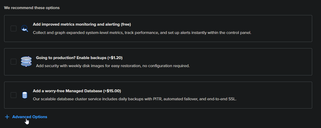Enable improved metrics monitoring checkbox

(x=14, y=28)
